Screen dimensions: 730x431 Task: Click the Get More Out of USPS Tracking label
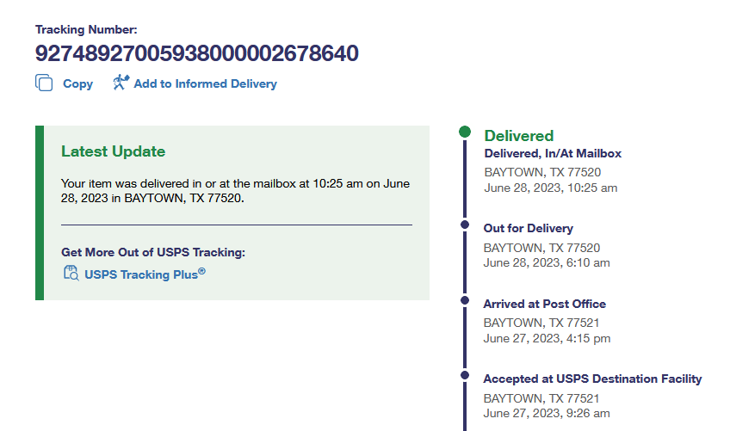(x=153, y=253)
